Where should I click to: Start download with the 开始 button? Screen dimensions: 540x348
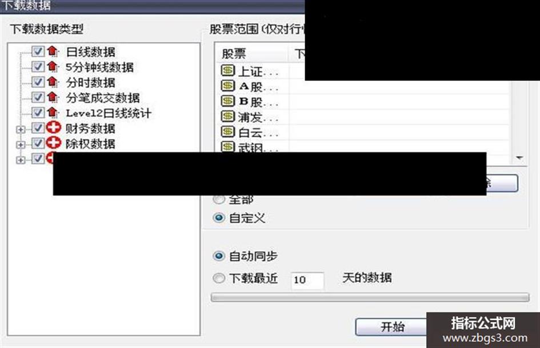click(391, 326)
